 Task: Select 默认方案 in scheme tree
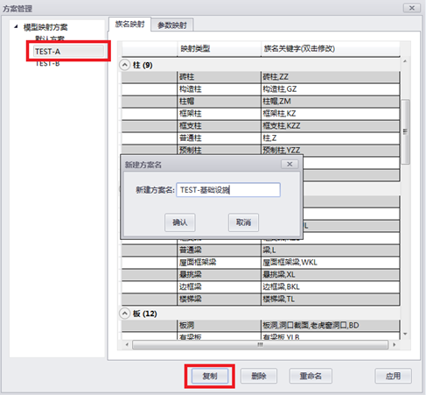[50, 39]
